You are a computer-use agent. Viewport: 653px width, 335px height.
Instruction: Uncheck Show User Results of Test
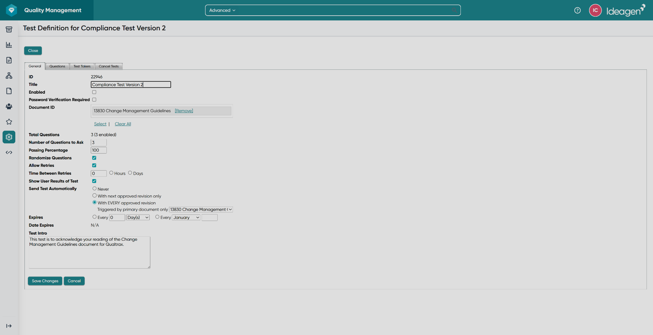(x=94, y=181)
